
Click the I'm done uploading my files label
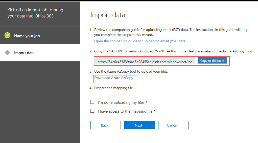pyautogui.click(x=121, y=103)
